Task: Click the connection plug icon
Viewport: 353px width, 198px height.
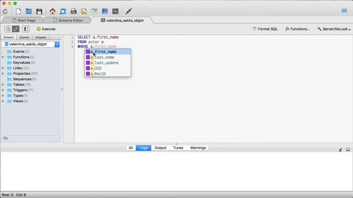Action: 129,11
